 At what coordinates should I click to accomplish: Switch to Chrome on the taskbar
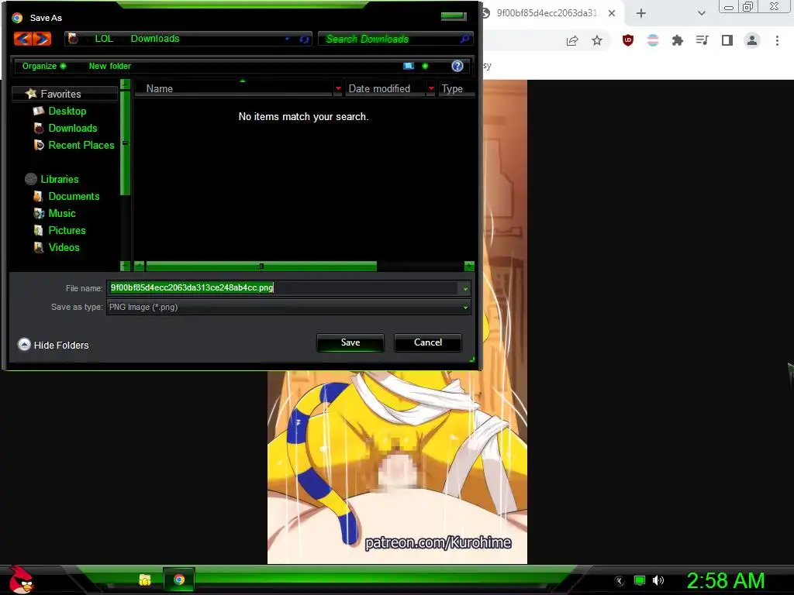tap(179, 580)
